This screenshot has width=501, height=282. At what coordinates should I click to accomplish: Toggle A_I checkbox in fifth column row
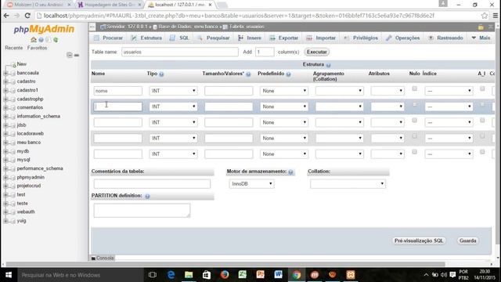(482, 152)
